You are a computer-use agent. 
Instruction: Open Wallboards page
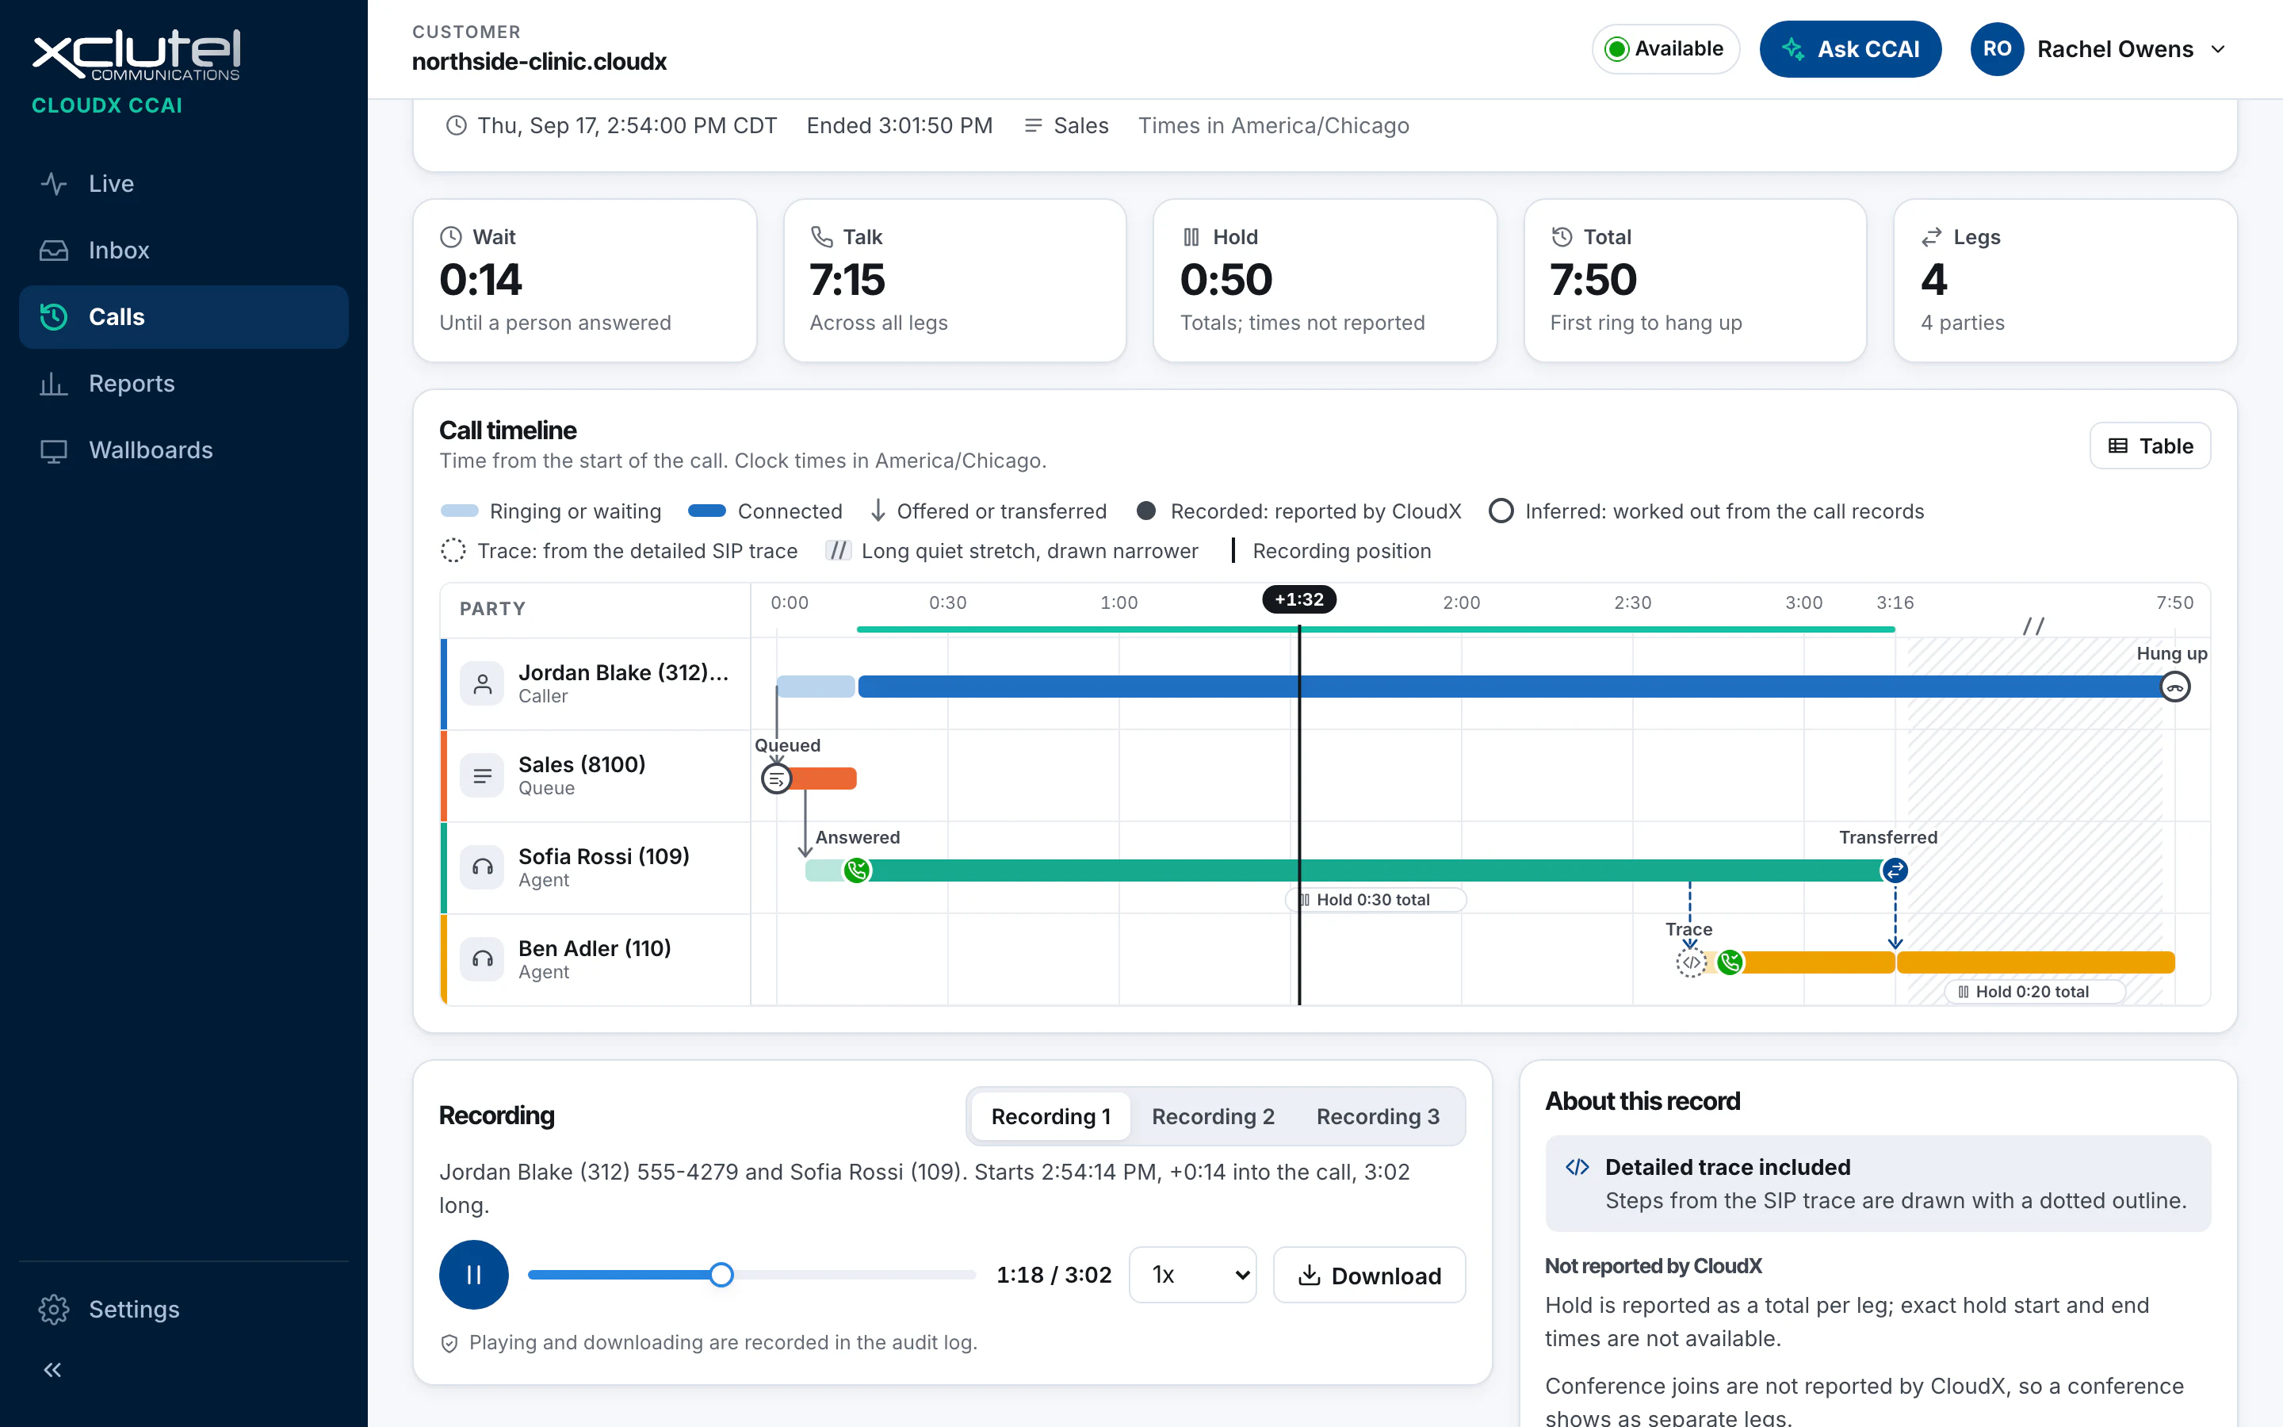[183, 450]
